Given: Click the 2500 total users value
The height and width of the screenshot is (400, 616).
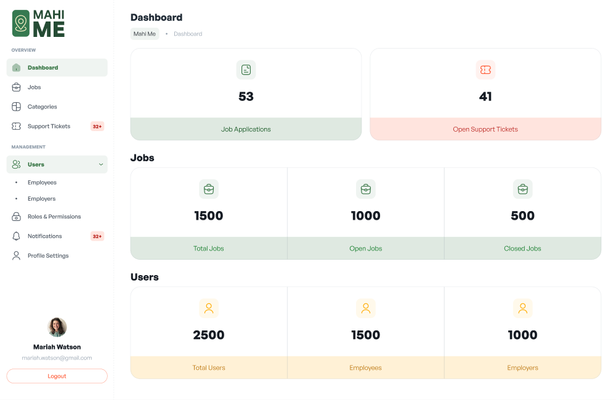Looking at the screenshot, I should pyautogui.click(x=209, y=335).
